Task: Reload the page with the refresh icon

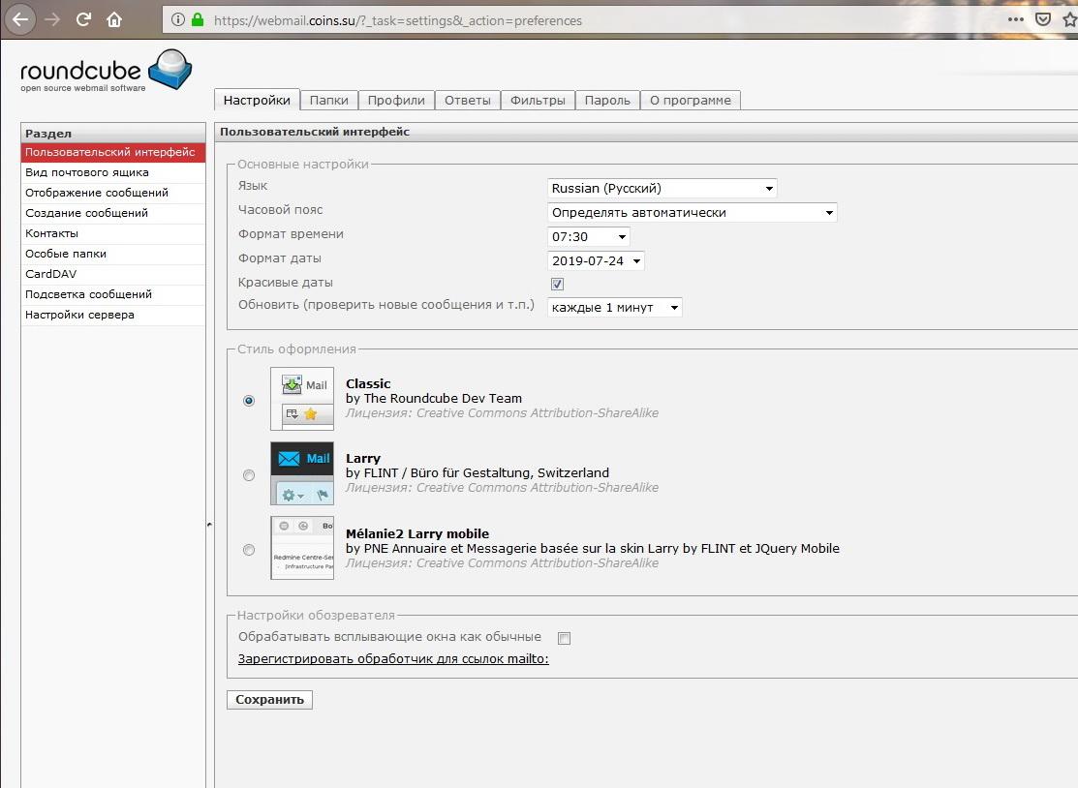Action: [x=83, y=19]
